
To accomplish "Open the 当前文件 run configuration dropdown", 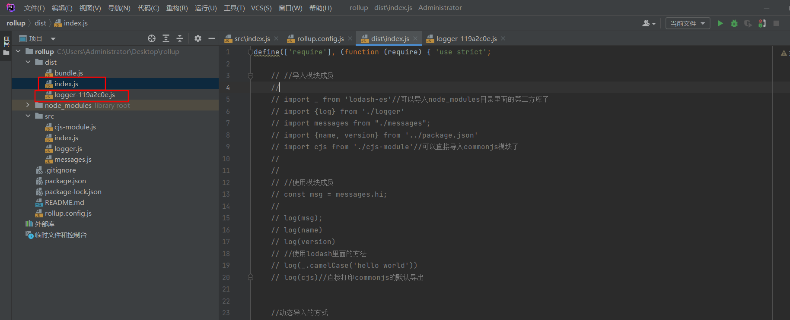I will click(688, 23).
